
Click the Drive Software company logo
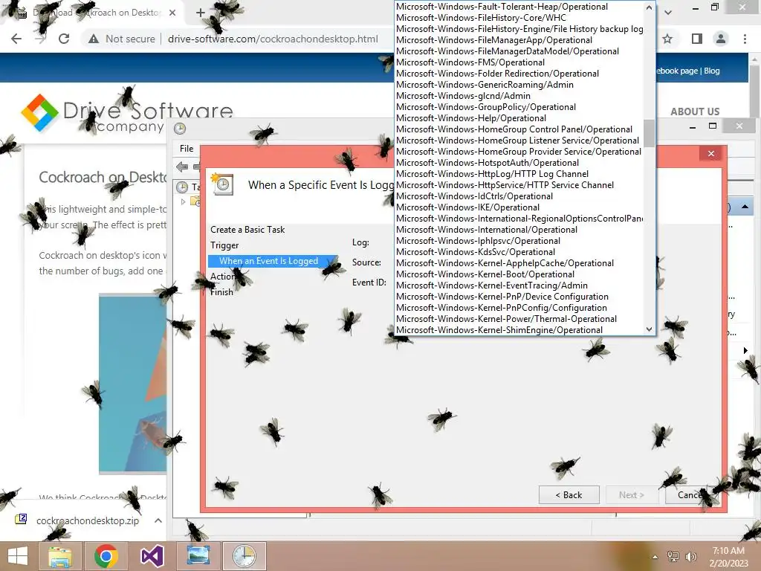click(x=127, y=114)
